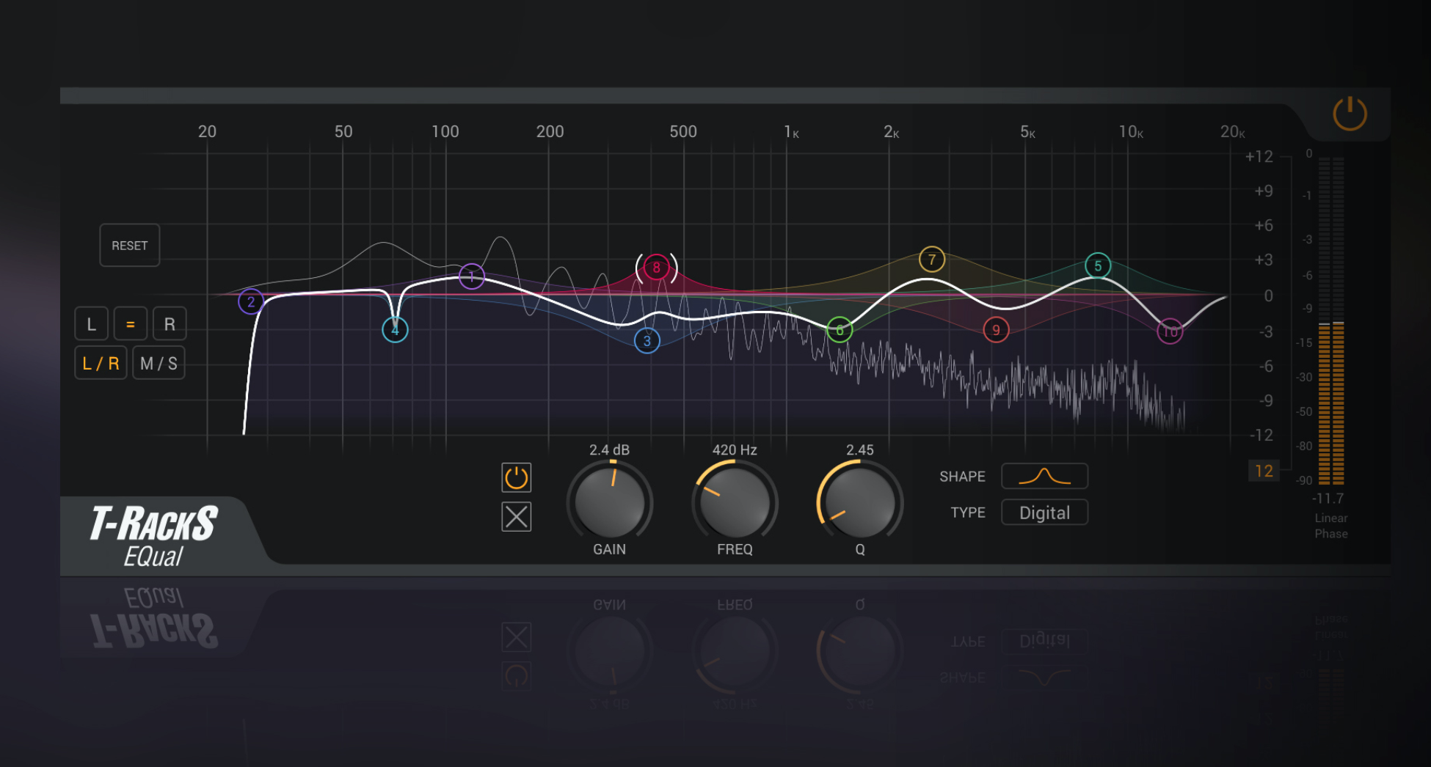
Task: Select the L channel button
Action: pyautogui.click(x=92, y=324)
